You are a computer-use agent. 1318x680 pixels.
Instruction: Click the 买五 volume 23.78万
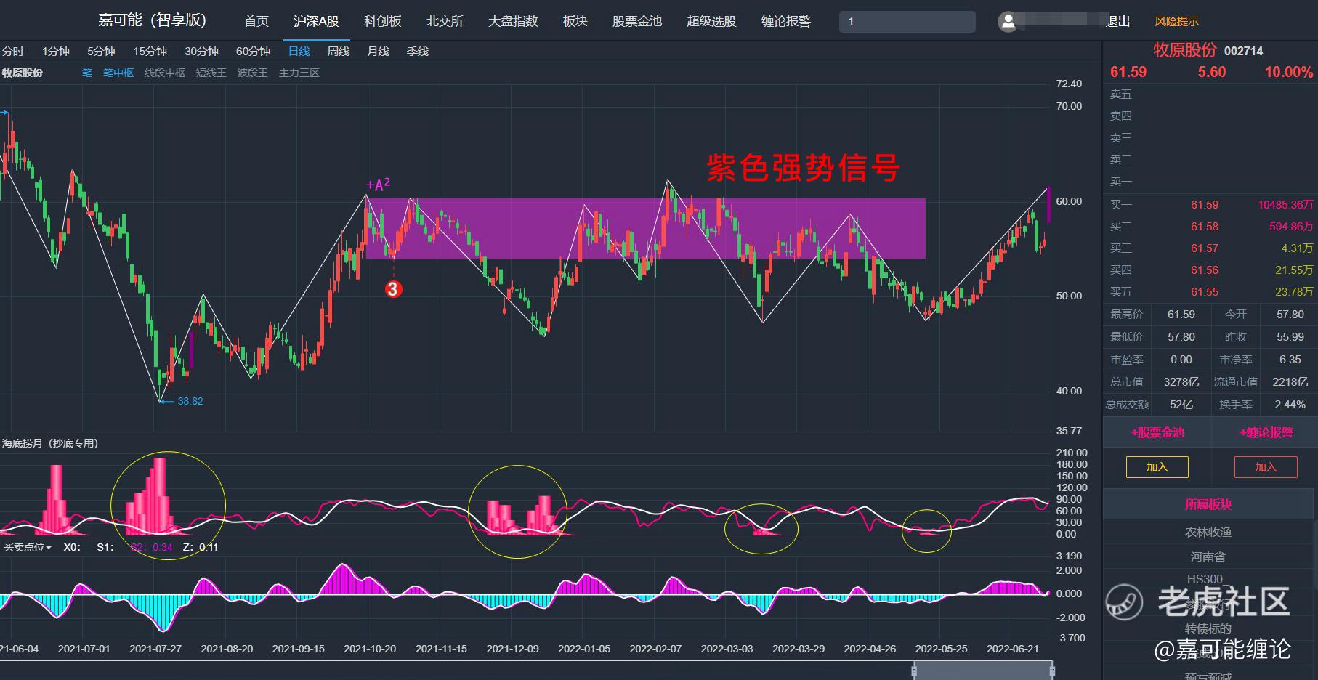tap(1294, 292)
